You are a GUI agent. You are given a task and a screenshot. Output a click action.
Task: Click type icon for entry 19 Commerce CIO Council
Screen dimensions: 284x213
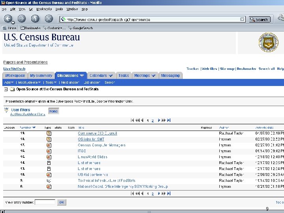[49, 133]
